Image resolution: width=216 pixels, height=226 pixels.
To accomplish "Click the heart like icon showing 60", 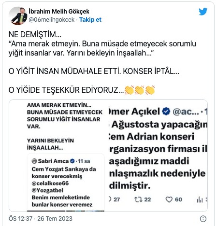I will pyautogui.click(x=169, y=200).
